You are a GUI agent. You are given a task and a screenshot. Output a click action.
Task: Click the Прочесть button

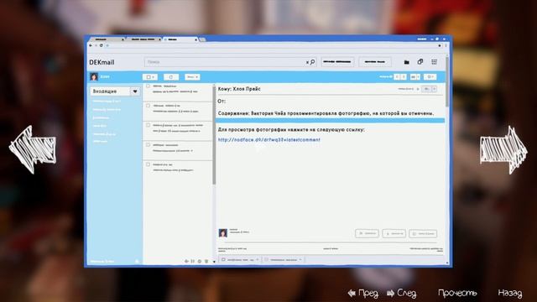[x=457, y=293]
